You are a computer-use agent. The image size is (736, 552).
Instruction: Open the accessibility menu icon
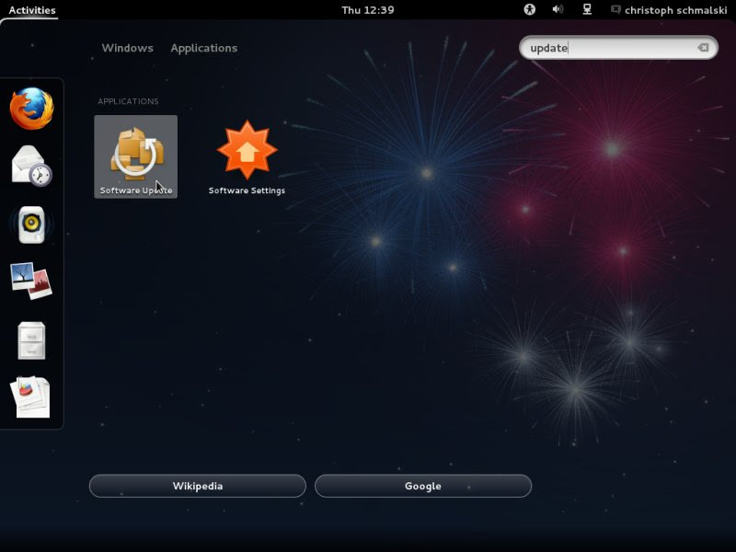[530, 9]
